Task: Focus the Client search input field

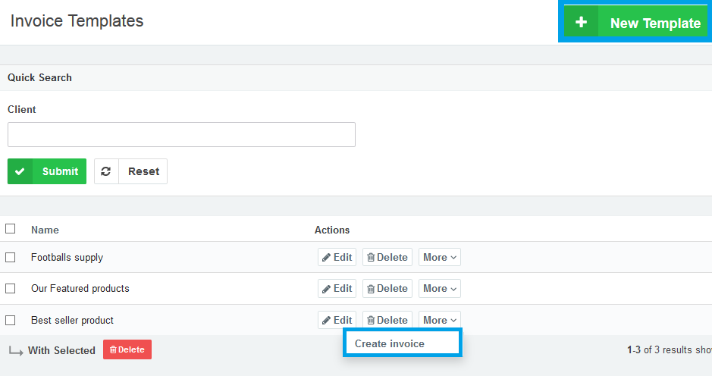Action: tap(181, 134)
